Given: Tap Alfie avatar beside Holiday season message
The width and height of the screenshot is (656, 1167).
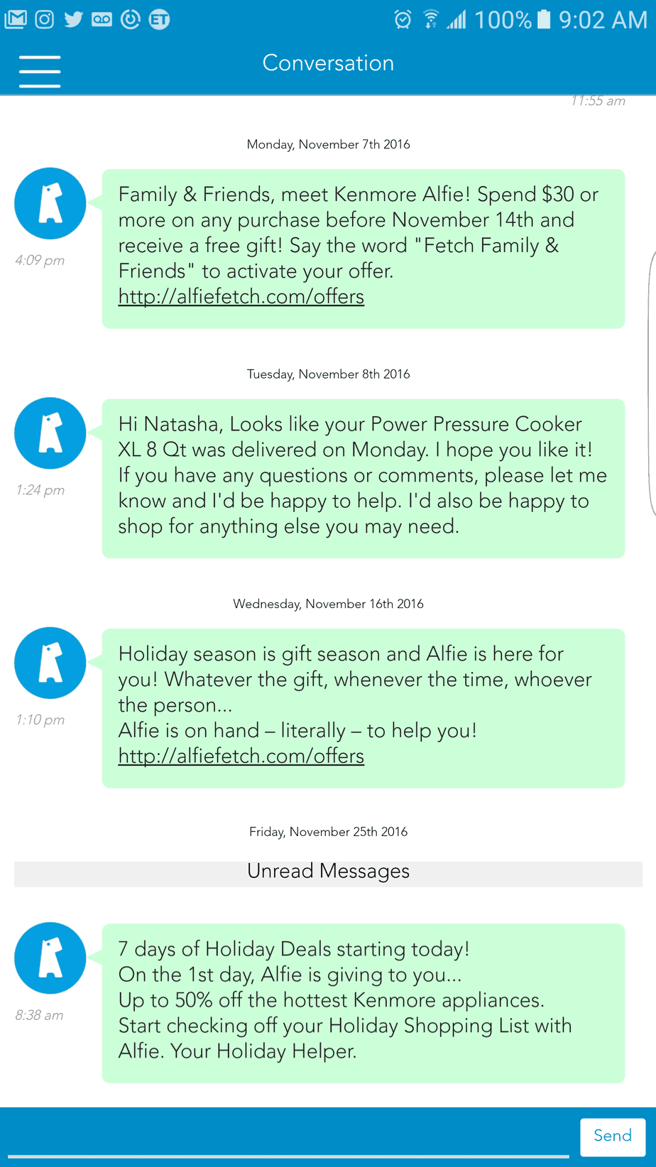Looking at the screenshot, I should click(x=50, y=663).
